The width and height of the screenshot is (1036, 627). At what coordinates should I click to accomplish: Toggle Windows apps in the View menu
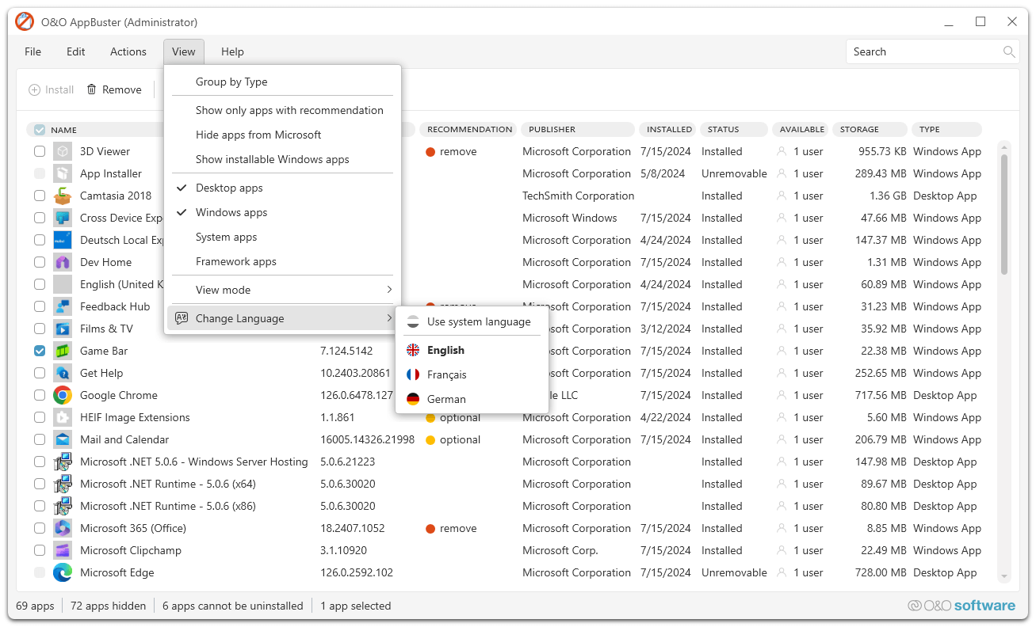[282, 212]
